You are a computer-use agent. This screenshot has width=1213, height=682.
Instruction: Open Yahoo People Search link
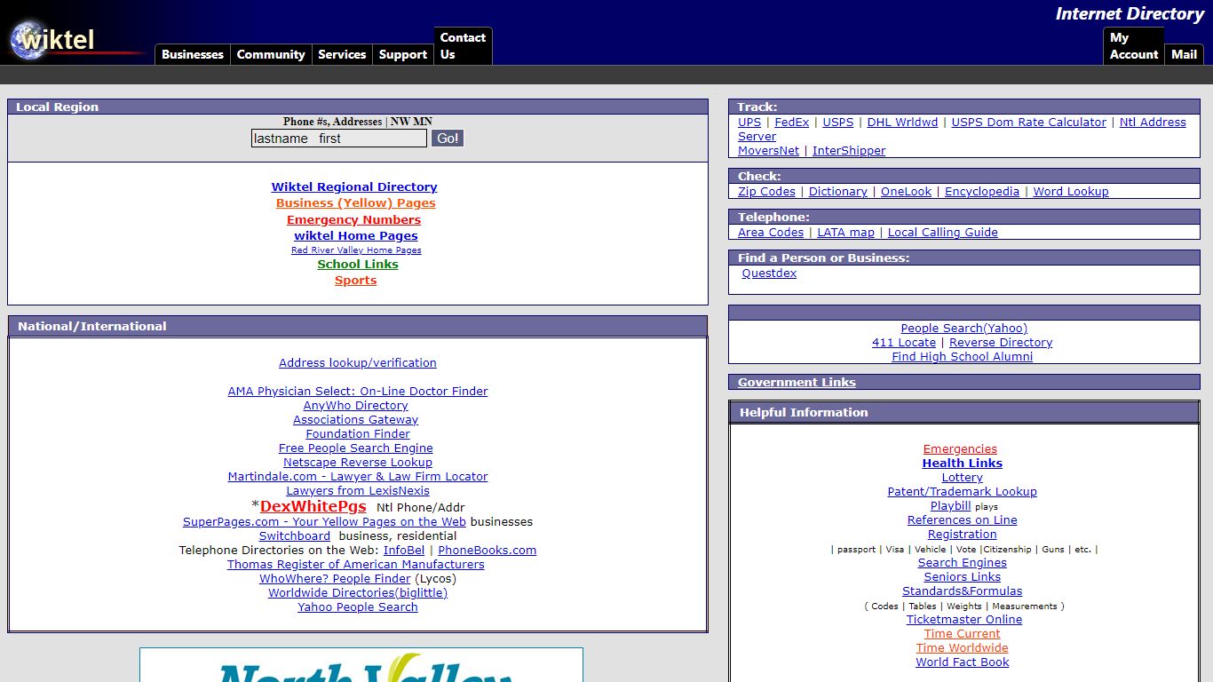pos(358,607)
